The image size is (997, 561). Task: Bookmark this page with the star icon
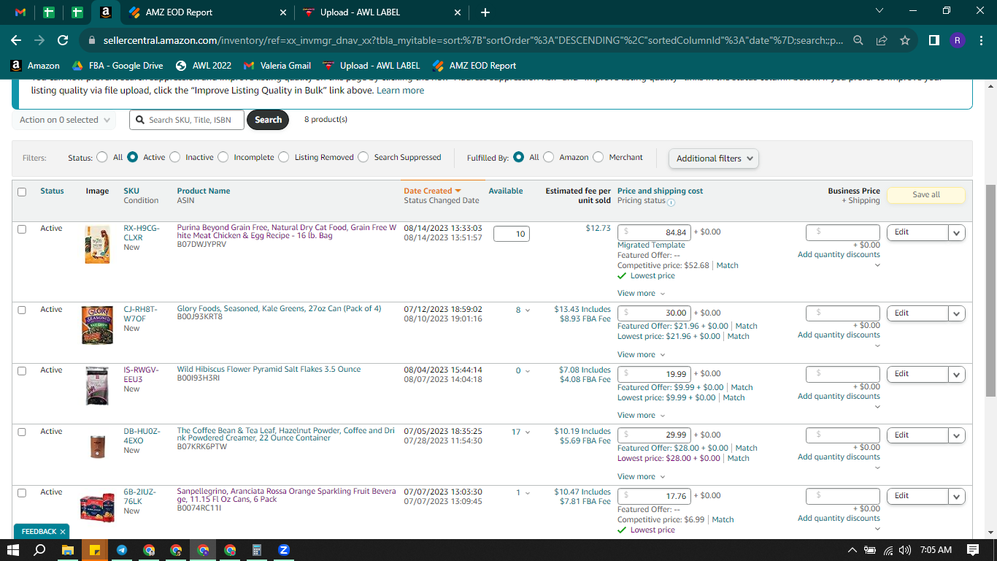pyautogui.click(x=905, y=41)
